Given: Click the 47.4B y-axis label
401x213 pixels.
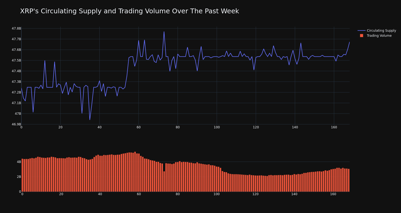Looking at the screenshot, I should 16,71.
